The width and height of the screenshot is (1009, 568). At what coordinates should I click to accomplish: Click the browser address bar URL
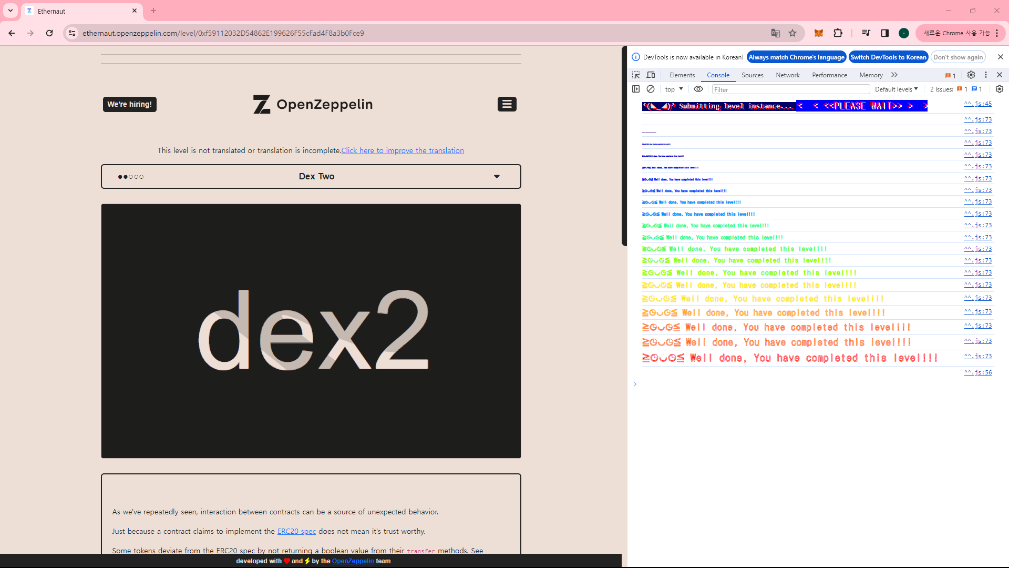pyautogui.click(x=223, y=33)
